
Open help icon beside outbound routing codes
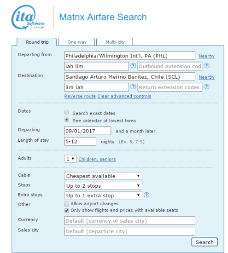pos(133,66)
